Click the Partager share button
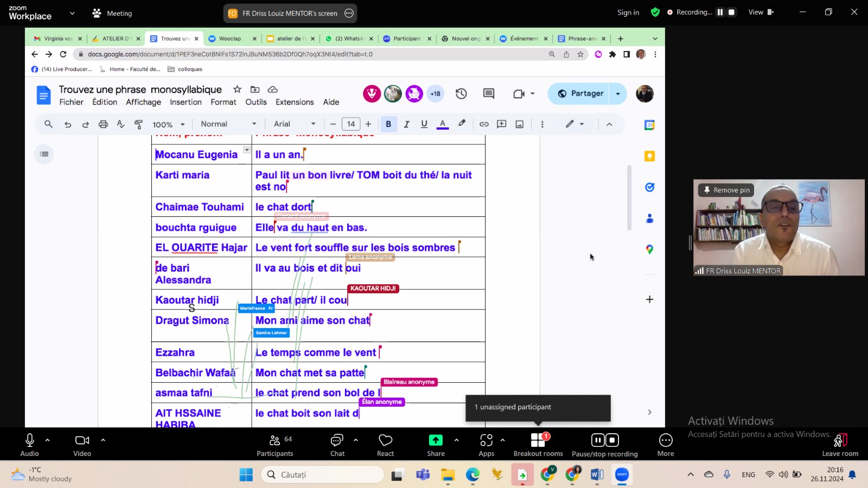The height and width of the screenshot is (488, 868). (580, 93)
